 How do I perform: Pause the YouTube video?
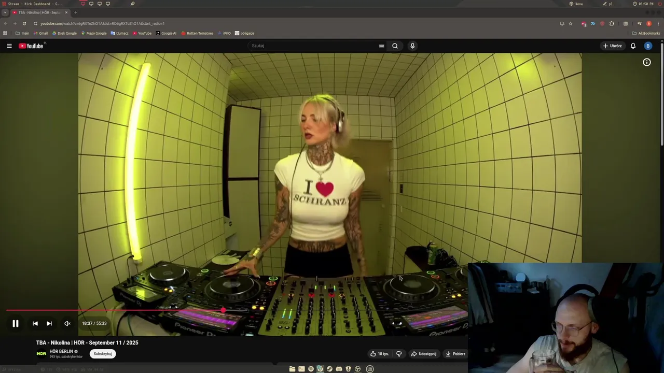click(16, 323)
